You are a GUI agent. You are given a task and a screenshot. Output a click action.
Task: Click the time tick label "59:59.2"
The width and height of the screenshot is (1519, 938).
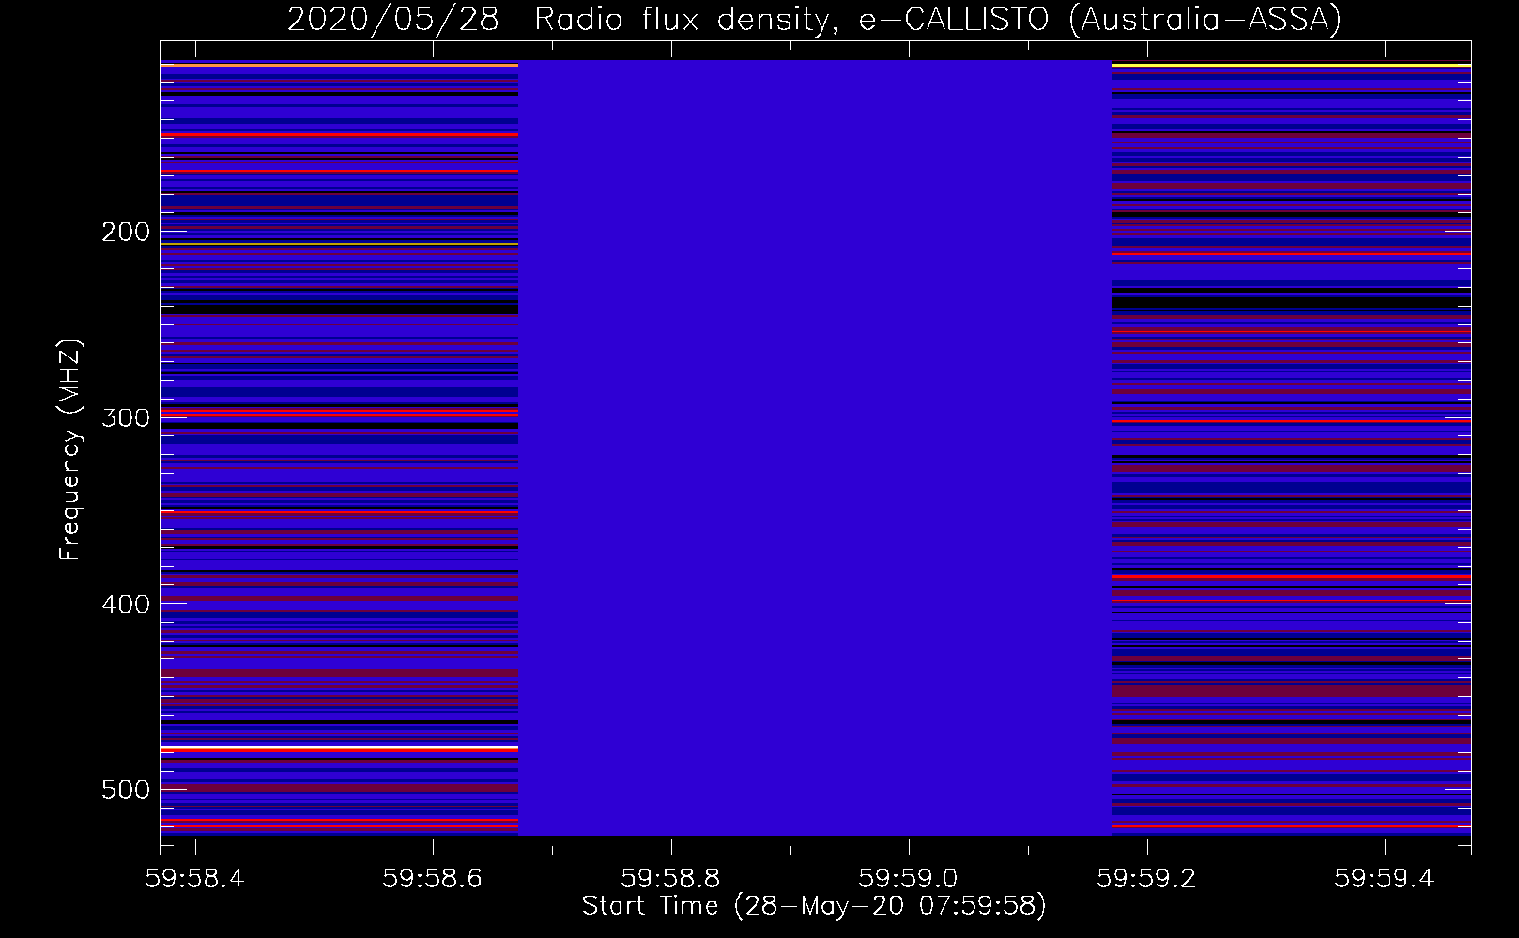pyautogui.click(x=1146, y=878)
